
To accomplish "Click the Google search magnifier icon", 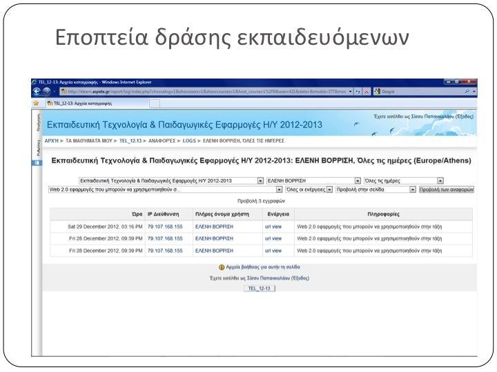I will (x=467, y=92).
